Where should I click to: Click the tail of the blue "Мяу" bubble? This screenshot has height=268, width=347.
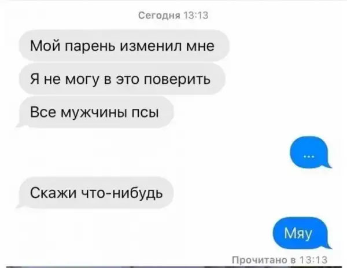click(328, 247)
